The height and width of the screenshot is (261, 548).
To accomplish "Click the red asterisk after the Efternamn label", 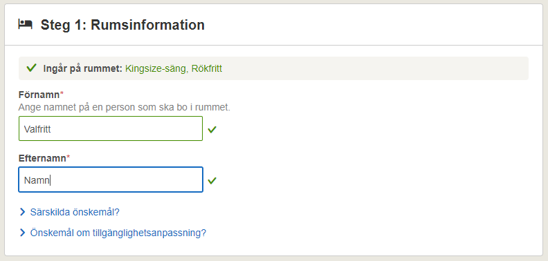I will (68, 158).
